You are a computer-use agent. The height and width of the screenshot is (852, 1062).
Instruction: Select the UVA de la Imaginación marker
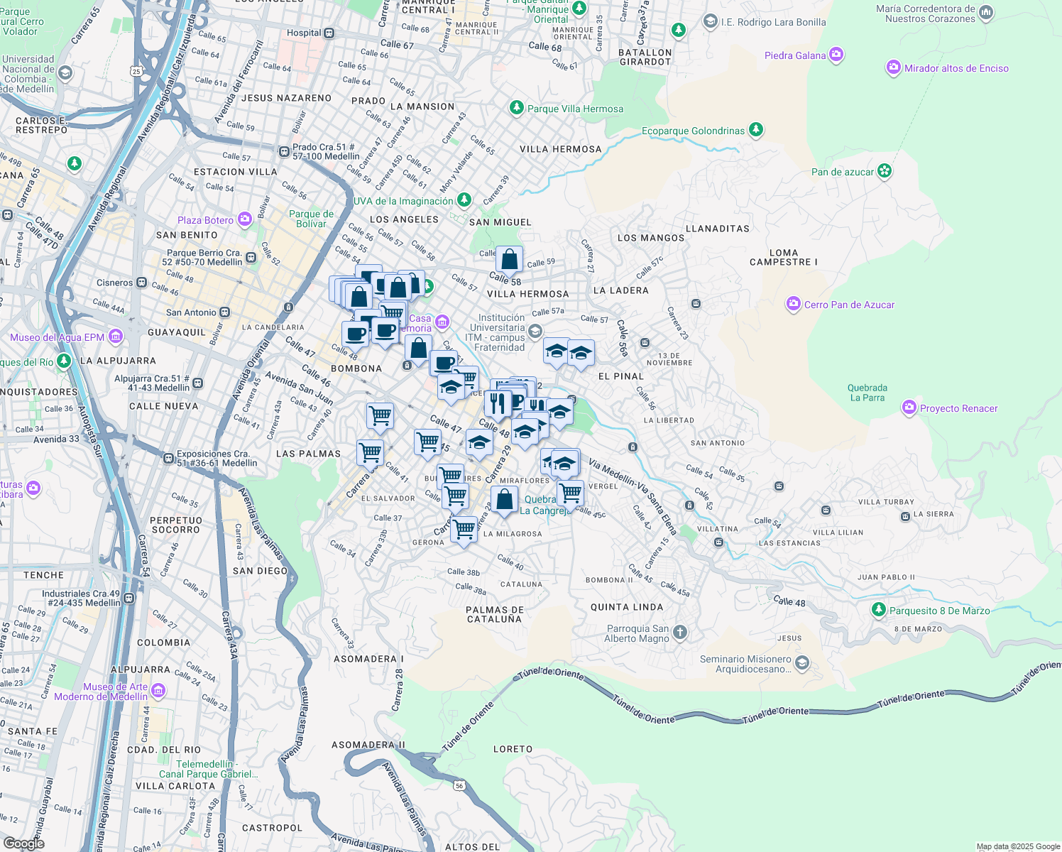(x=465, y=200)
